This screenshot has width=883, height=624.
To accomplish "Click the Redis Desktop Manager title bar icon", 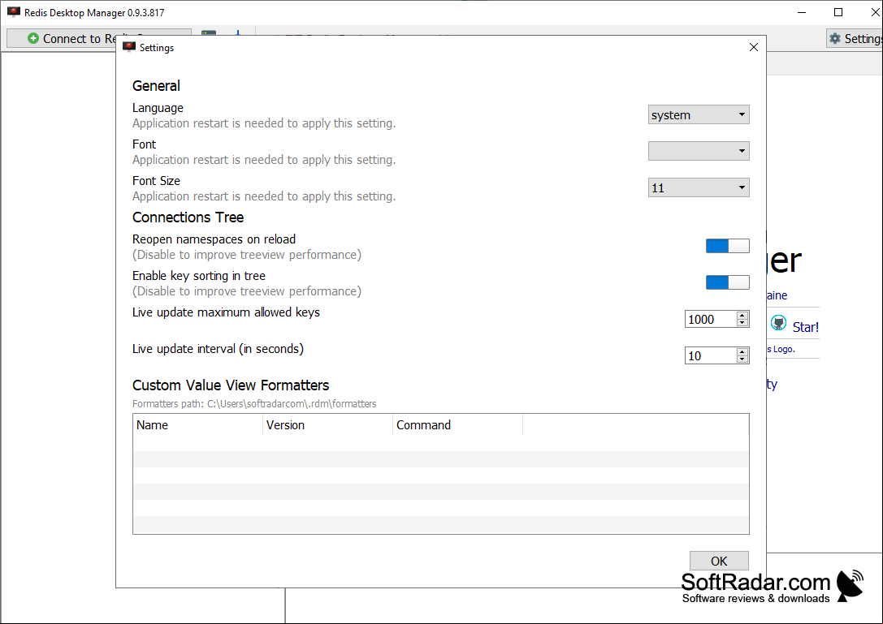I will tap(14, 12).
